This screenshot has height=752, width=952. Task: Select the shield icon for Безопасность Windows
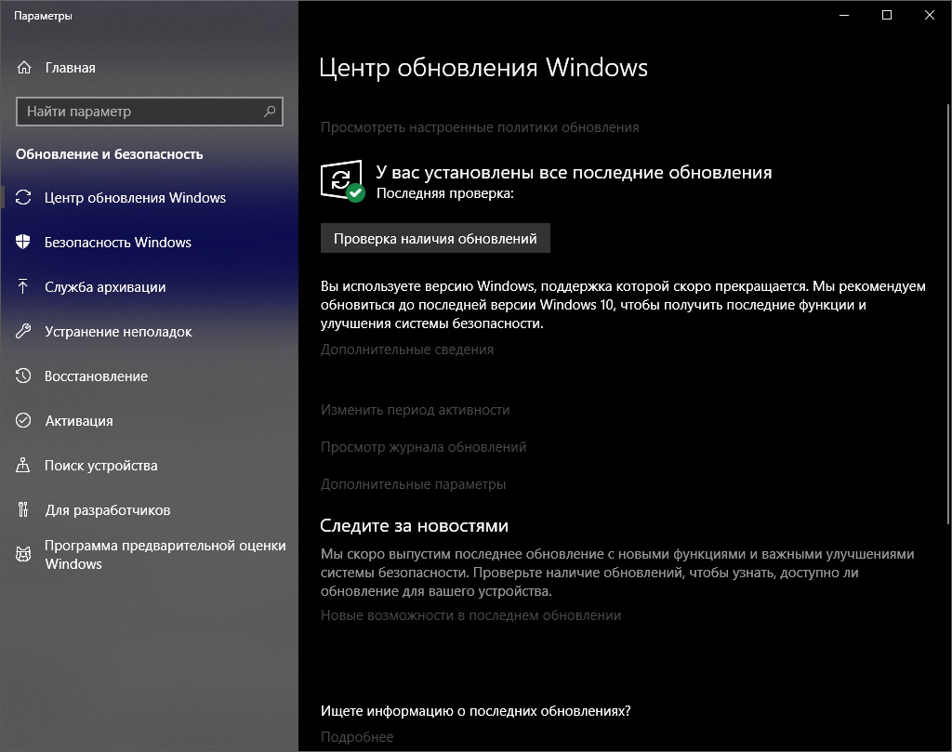click(23, 242)
